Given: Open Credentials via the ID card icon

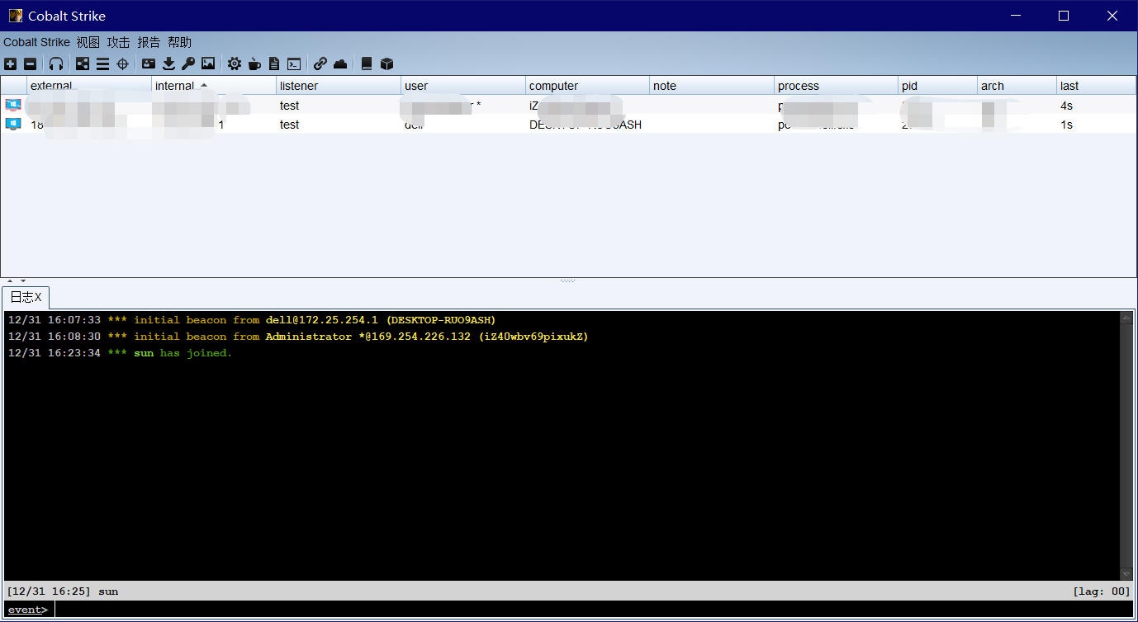Looking at the screenshot, I should point(149,64).
